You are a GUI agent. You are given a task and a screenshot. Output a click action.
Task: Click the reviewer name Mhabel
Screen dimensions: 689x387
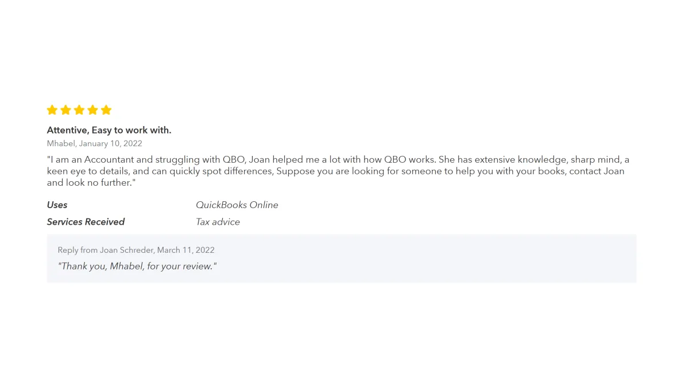pos(61,143)
